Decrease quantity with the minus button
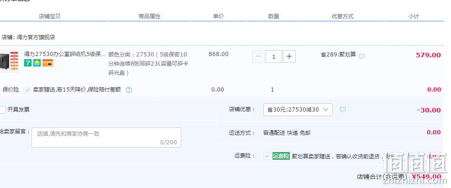This screenshot has height=188, width=451. tap(258, 56)
